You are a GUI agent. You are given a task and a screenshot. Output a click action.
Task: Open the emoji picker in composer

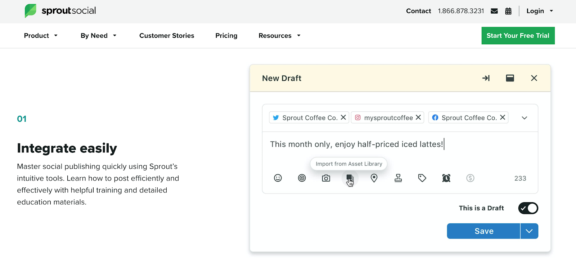click(x=278, y=178)
